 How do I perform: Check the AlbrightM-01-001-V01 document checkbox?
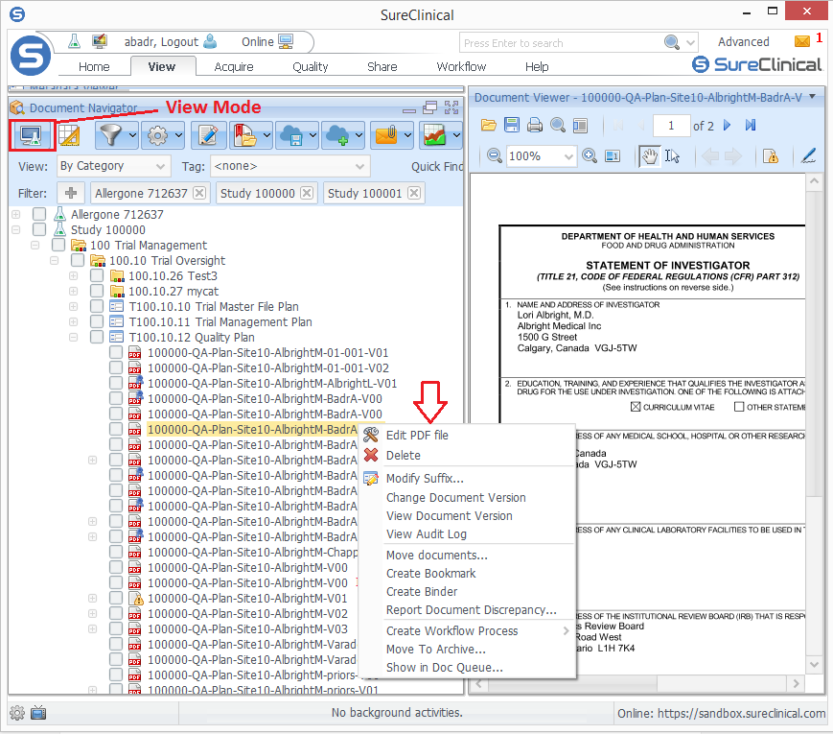click(x=116, y=353)
